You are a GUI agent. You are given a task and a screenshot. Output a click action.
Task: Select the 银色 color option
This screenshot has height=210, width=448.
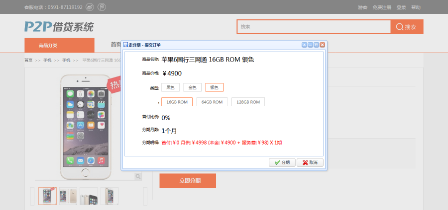click(214, 87)
